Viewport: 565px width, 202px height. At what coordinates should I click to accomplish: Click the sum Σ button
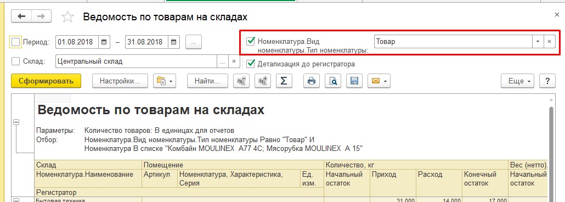[x=284, y=81]
